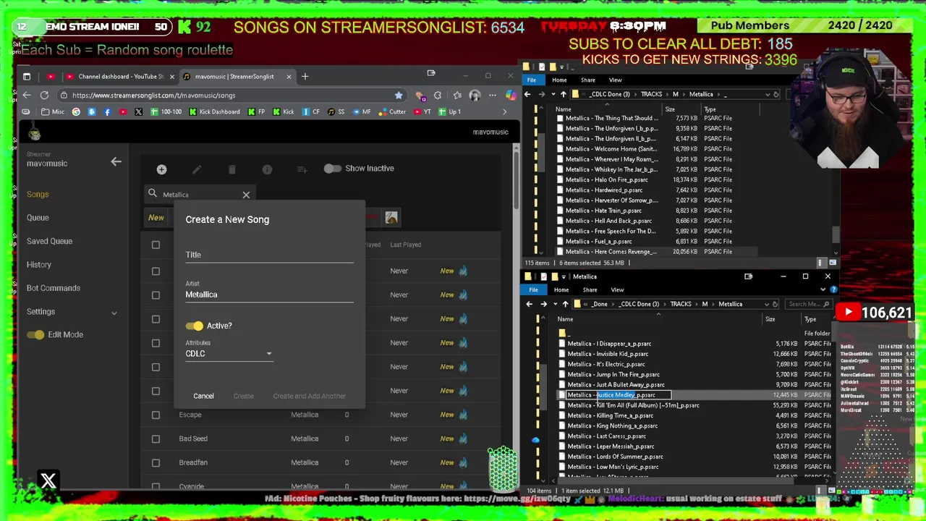Click the Cancel button in the dialog

tap(203, 396)
